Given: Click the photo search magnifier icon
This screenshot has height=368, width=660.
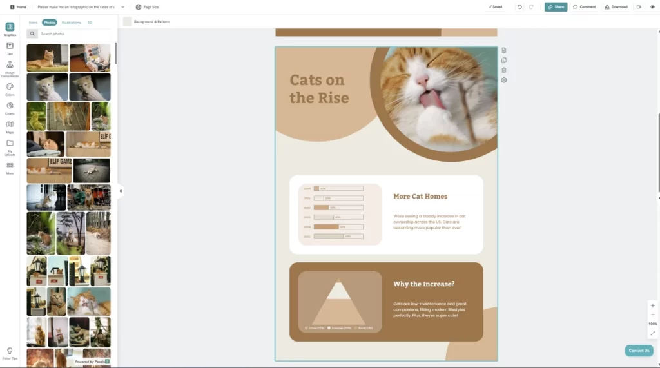Looking at the screenshot, I should coord(32,34).
